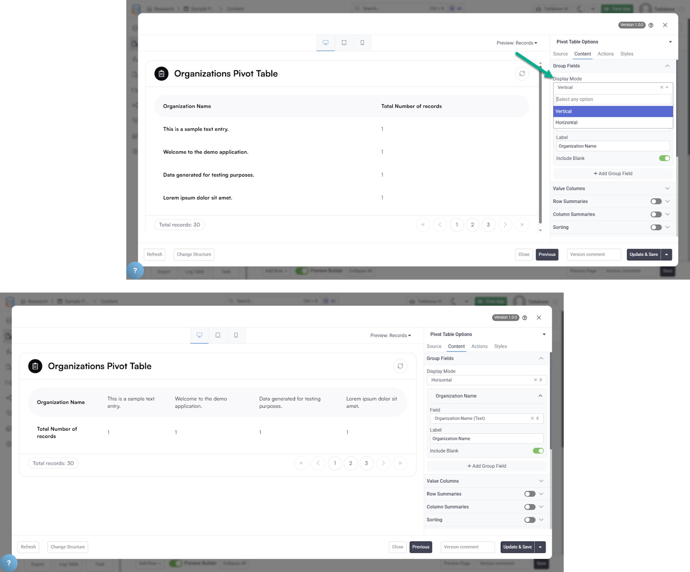Click next page arrow in horizontal-mode table

point(383,463)
